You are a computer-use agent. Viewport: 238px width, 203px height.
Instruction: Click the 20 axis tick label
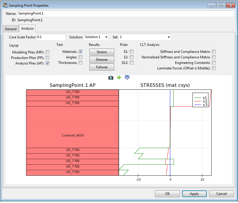point(202,179)
